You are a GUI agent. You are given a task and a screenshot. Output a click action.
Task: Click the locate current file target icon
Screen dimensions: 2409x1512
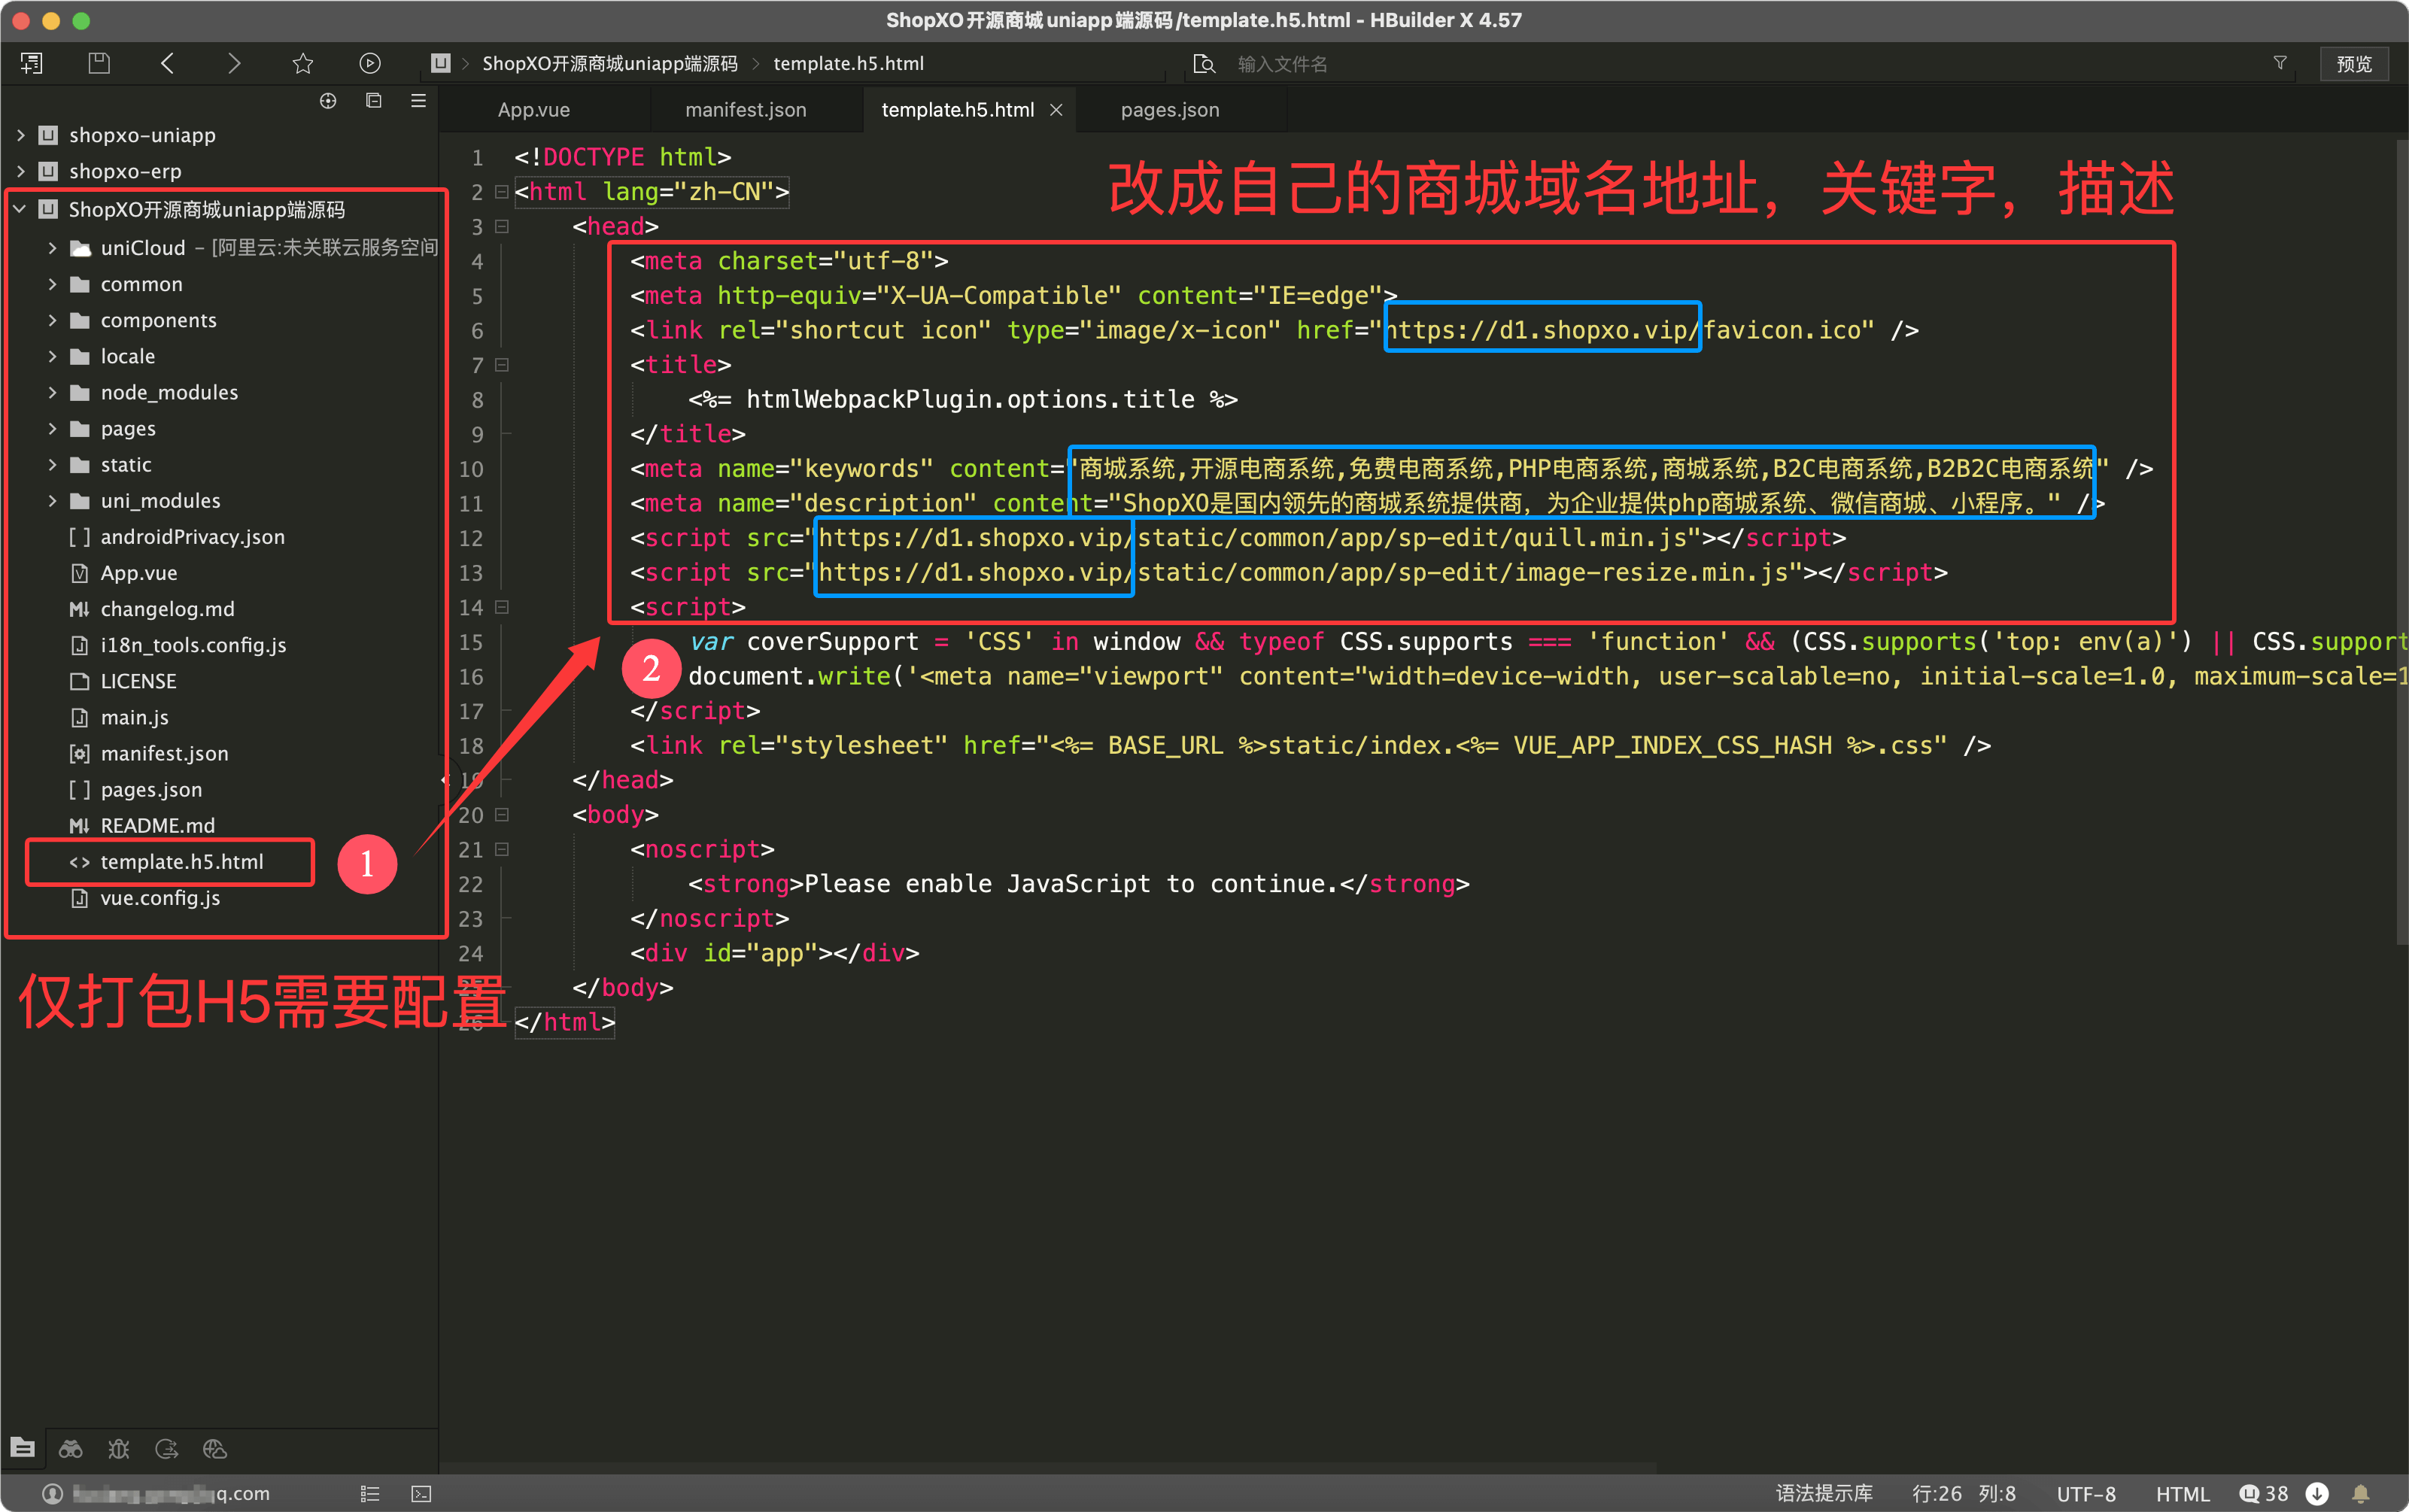327,100
